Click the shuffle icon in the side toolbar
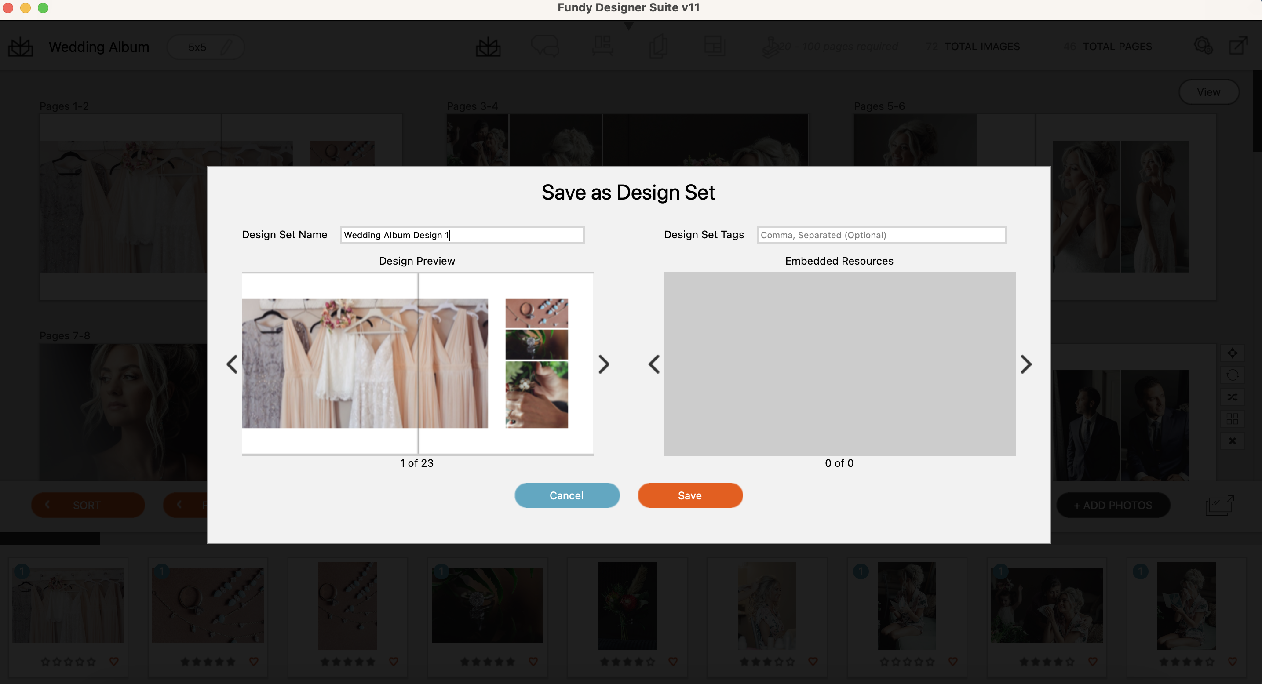Screen dimensions: 1262x684 (x=1232, y=397)
